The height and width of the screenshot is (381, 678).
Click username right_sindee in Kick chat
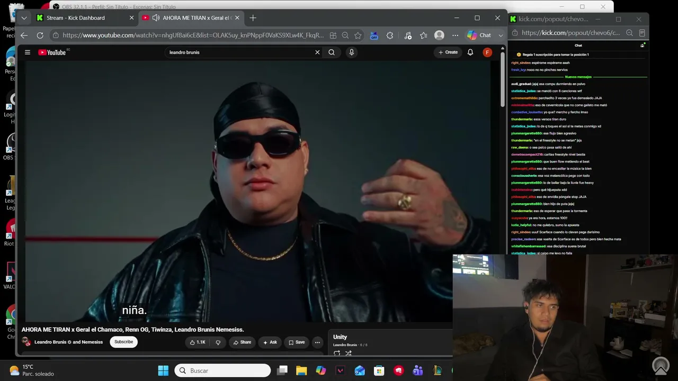click(521, 63)
